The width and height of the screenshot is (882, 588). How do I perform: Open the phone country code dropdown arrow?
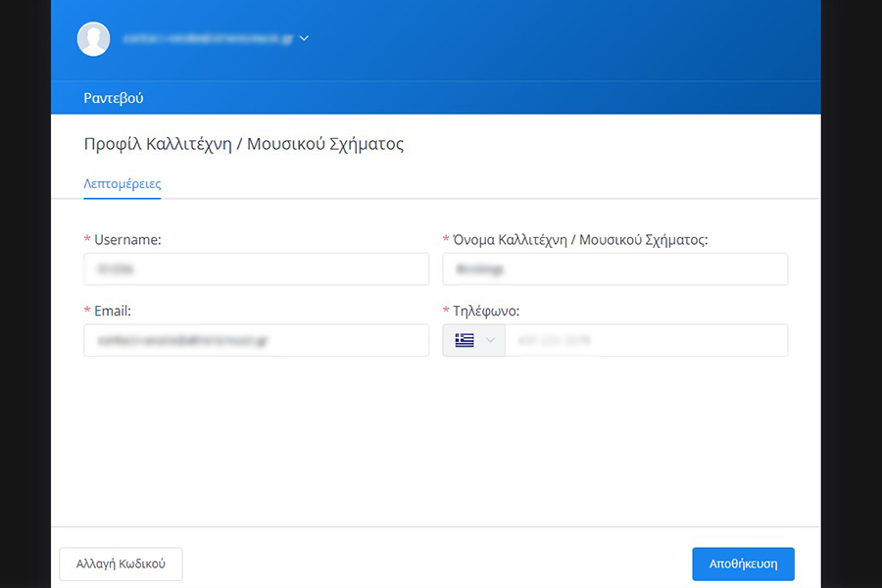(491, 340)
